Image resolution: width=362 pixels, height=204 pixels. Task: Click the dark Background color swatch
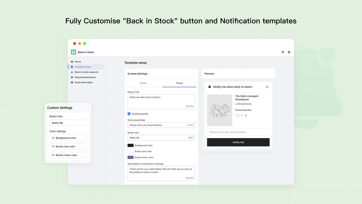130,145
